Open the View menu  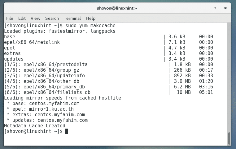(35, 18)
